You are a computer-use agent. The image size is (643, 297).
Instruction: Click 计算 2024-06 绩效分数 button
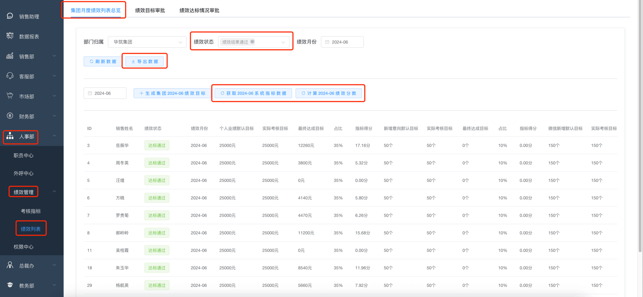[x=329, y=93]
